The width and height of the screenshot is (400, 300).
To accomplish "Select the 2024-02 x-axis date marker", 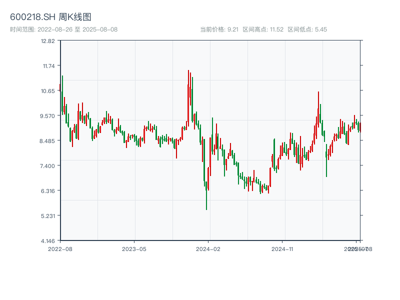I will pyautogui.click(x=208, y=248).
